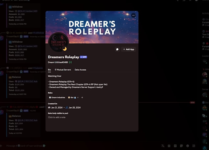Open the 17 Mutual Servers tab
Image resolution: width=209 pixels, height=150 pixels.
click(63, 70)
